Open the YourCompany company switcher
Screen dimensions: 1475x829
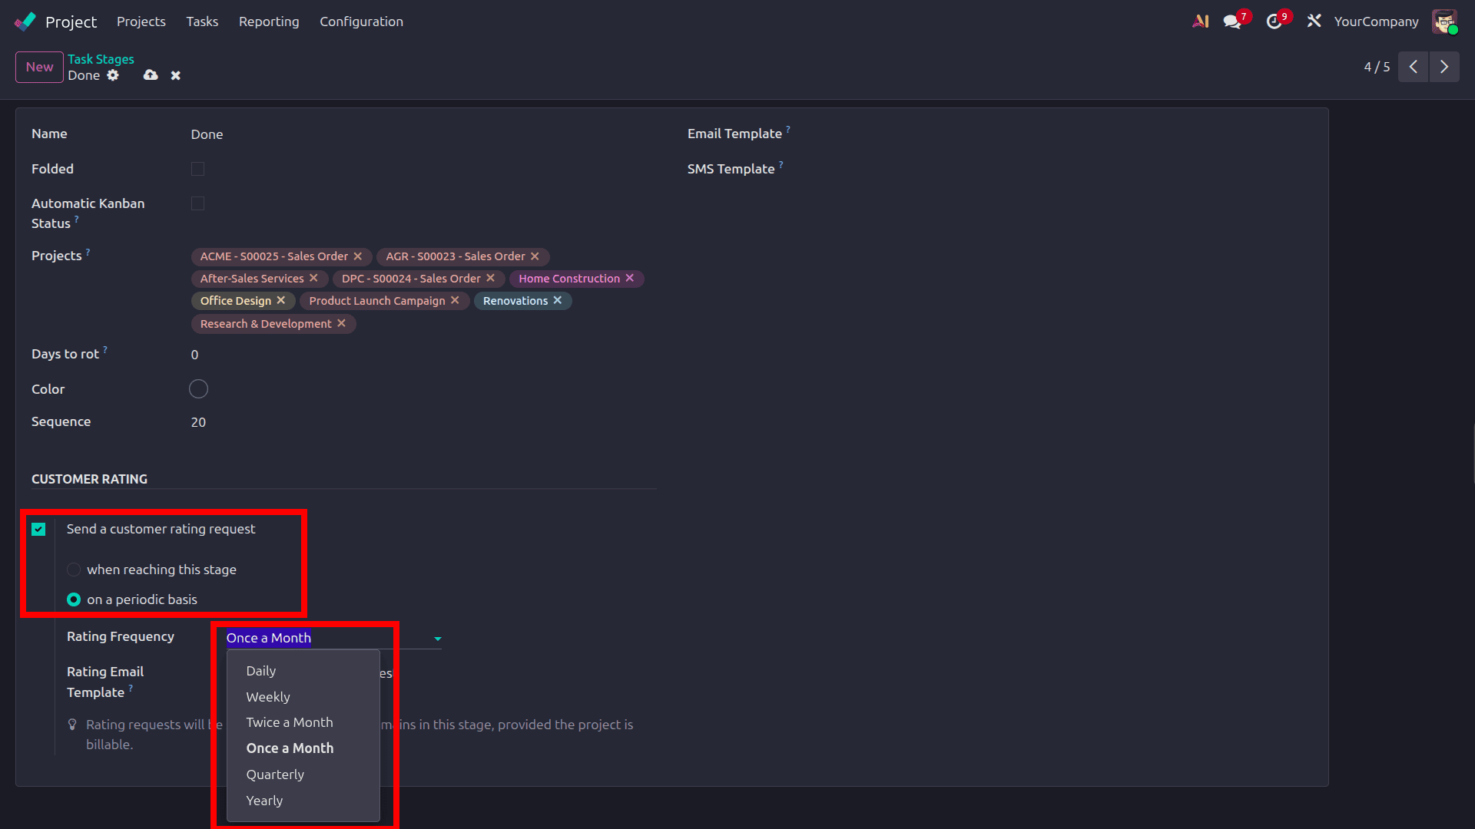1376,21
